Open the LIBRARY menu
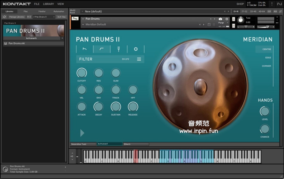 (48, 4)
